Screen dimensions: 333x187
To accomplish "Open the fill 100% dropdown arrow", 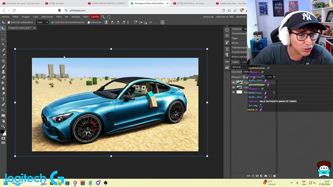I will coord(274,77).
